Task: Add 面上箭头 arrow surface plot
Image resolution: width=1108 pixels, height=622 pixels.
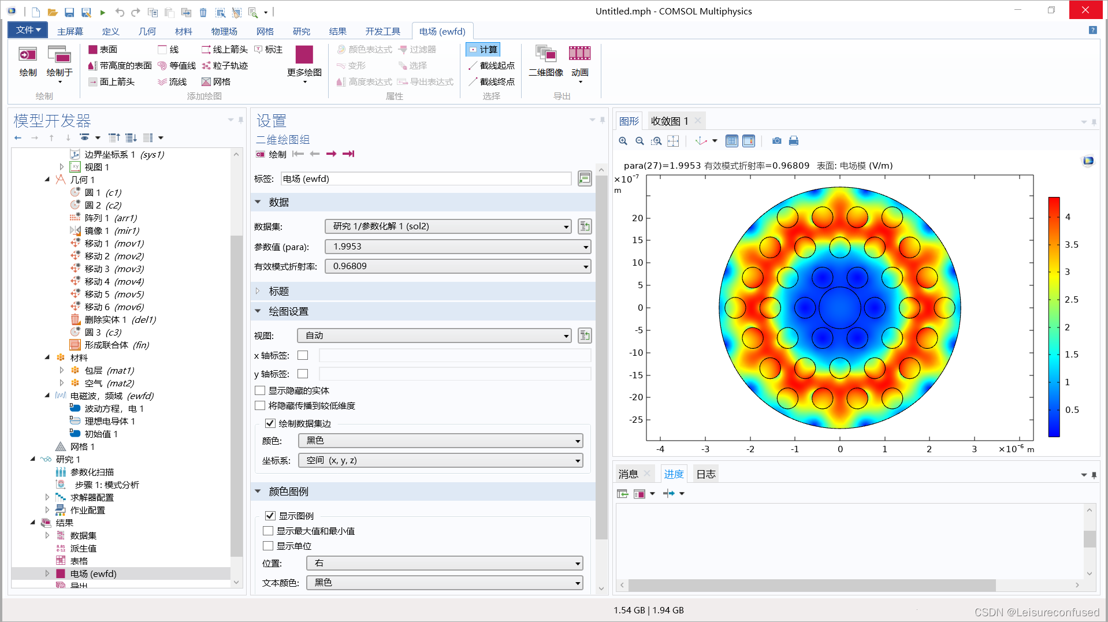Action: coord(111,82)
